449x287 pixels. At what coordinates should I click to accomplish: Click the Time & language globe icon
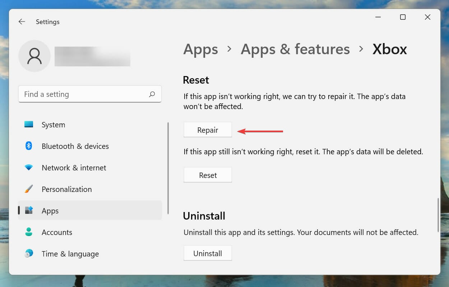click(29, 254)
